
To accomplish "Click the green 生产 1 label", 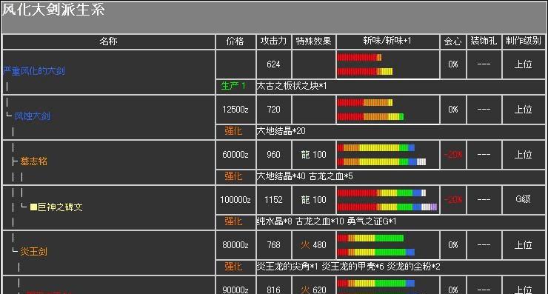I will point(233,86).
